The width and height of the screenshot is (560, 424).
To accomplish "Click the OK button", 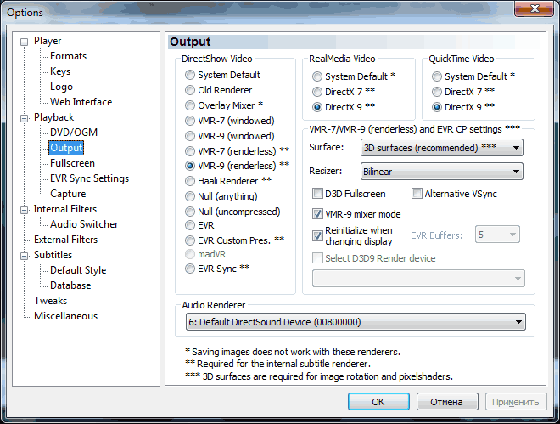I will click(x=378, y=402).
